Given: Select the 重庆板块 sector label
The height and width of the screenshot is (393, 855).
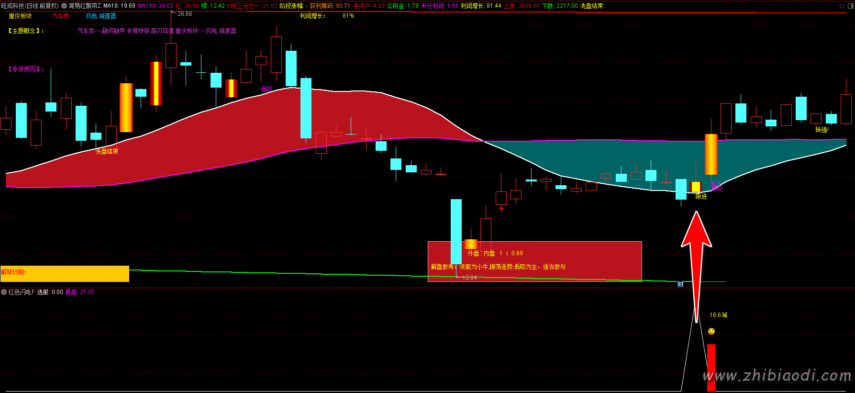Looking at the screenshot, I should [21, 16].
